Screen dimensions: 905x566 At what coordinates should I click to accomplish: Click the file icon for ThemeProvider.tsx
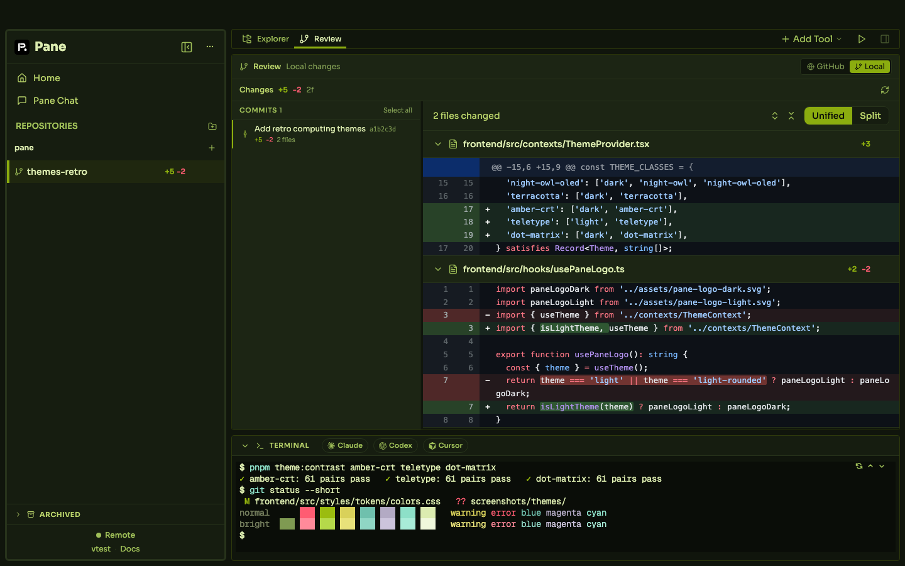pos(453,144)
